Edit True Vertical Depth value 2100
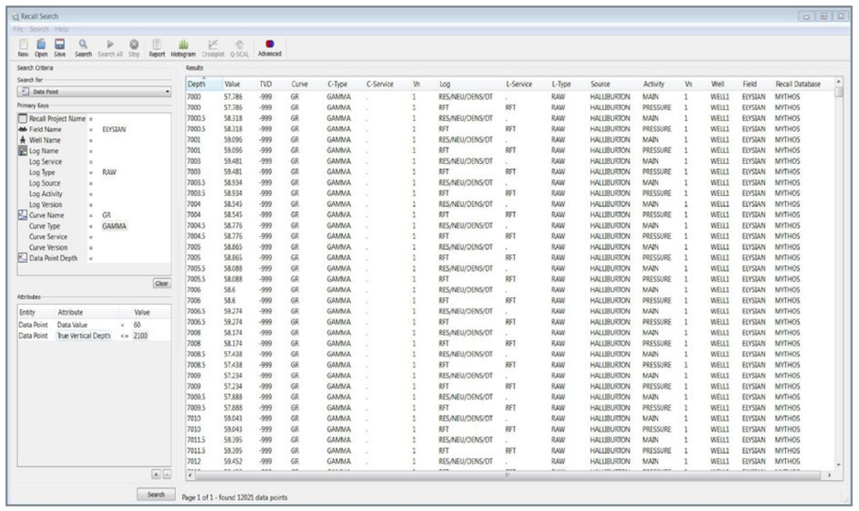859x511 pixels. pos(140,336)
